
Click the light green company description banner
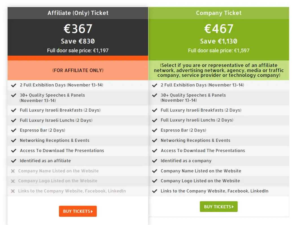[x=219, y=70]
